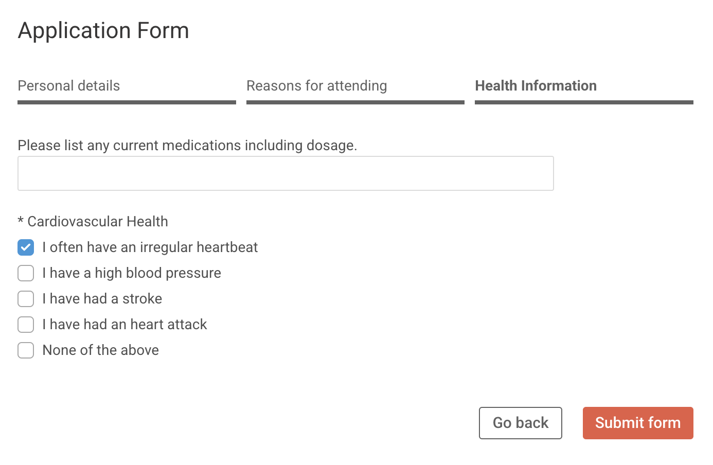This screenshot has width=713, height=465.
Task: Tick the high blood pressure checkbox
Action: click(x=26, y=273)
